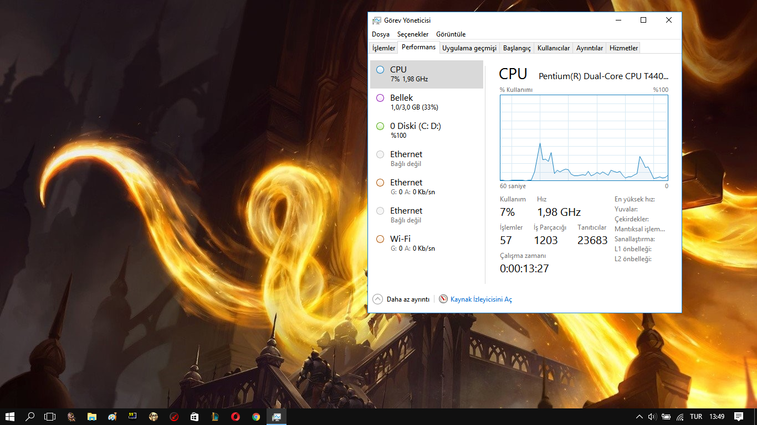Show the Hizmetler tab
Screen dimensions: 757x425
pos(624,48)
